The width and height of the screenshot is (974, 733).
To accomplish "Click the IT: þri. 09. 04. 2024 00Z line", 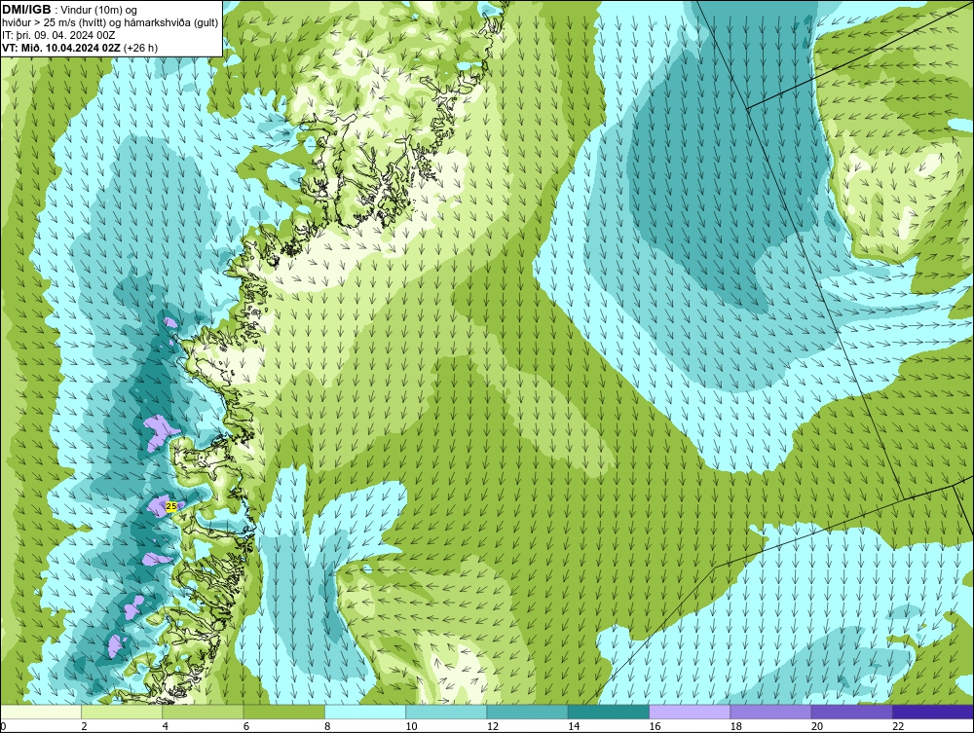I will [58, 35].
